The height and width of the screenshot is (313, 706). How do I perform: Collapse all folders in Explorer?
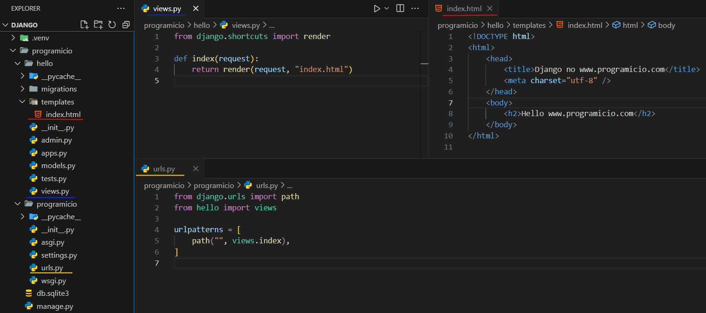tap(126, 25)
